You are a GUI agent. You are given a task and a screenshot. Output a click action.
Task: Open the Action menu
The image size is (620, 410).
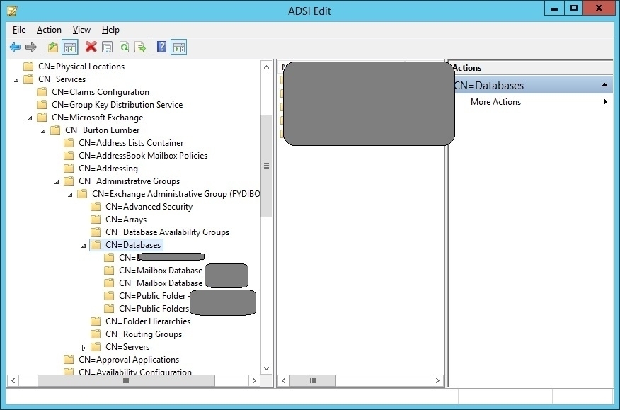pos(49,30)
